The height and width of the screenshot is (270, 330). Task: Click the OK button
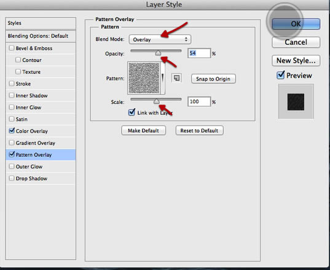click(x=296, y=24)
